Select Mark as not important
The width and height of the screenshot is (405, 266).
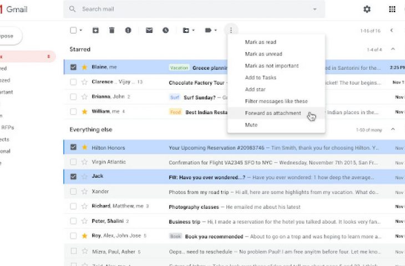pyautogui.click(x=276, y=66)
